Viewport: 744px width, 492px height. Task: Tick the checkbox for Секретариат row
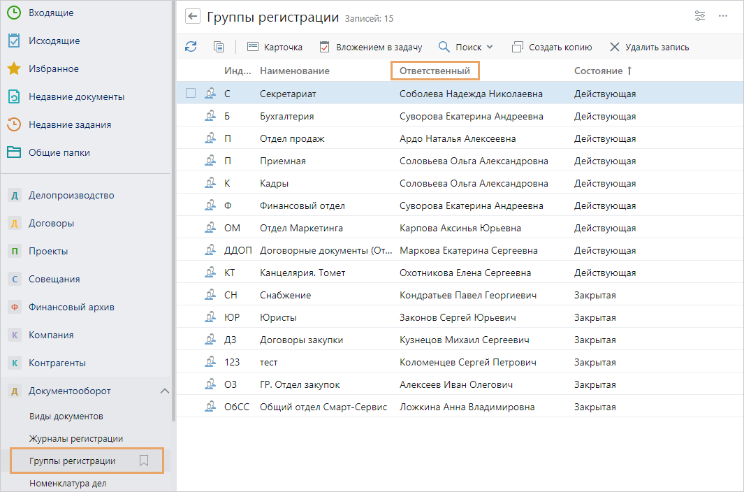click(x=191, y=94)
